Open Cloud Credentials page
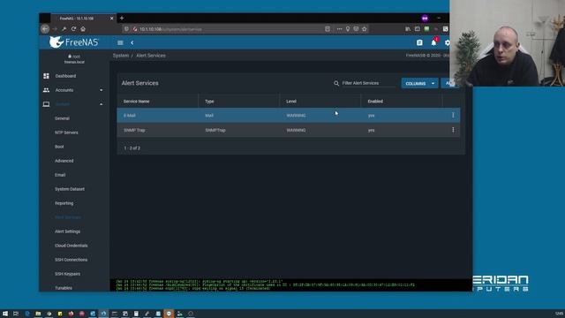This screenshot has width=565, height=318. [71, 246]
